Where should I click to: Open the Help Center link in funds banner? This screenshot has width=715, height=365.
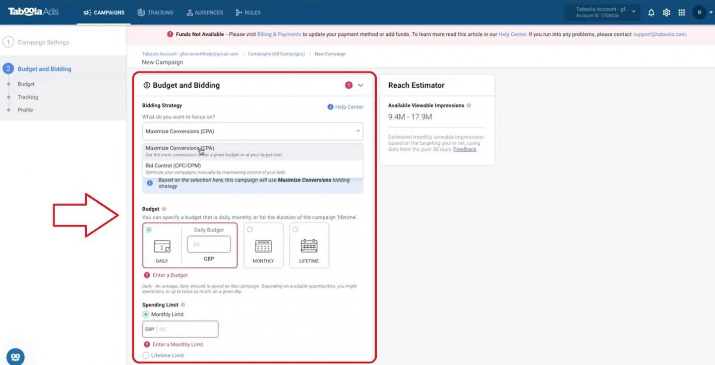pyautogui.click(x=512, y=34)
